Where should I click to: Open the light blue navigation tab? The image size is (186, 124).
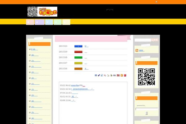[49, 22]
